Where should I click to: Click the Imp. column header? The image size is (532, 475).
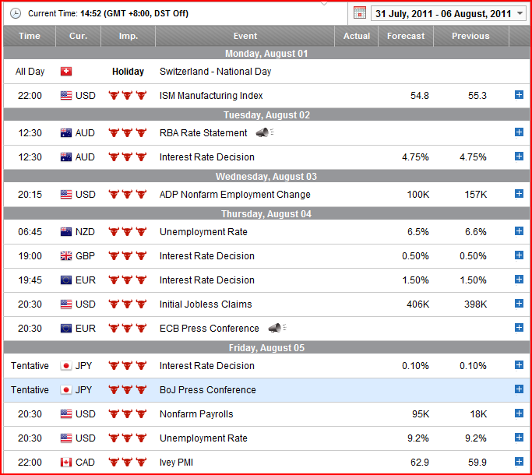pyautogui.click(x=129, y=36)
